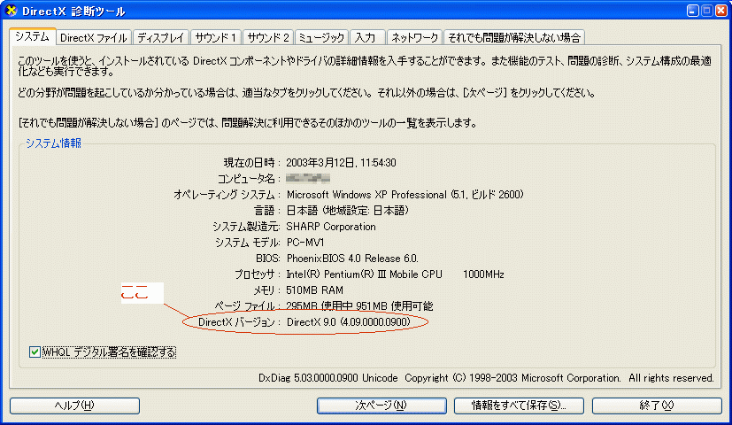Open the サウンド 2 tab
This screenshot has width=732, height=425.
pyautogui.click(x=268, y=38)
